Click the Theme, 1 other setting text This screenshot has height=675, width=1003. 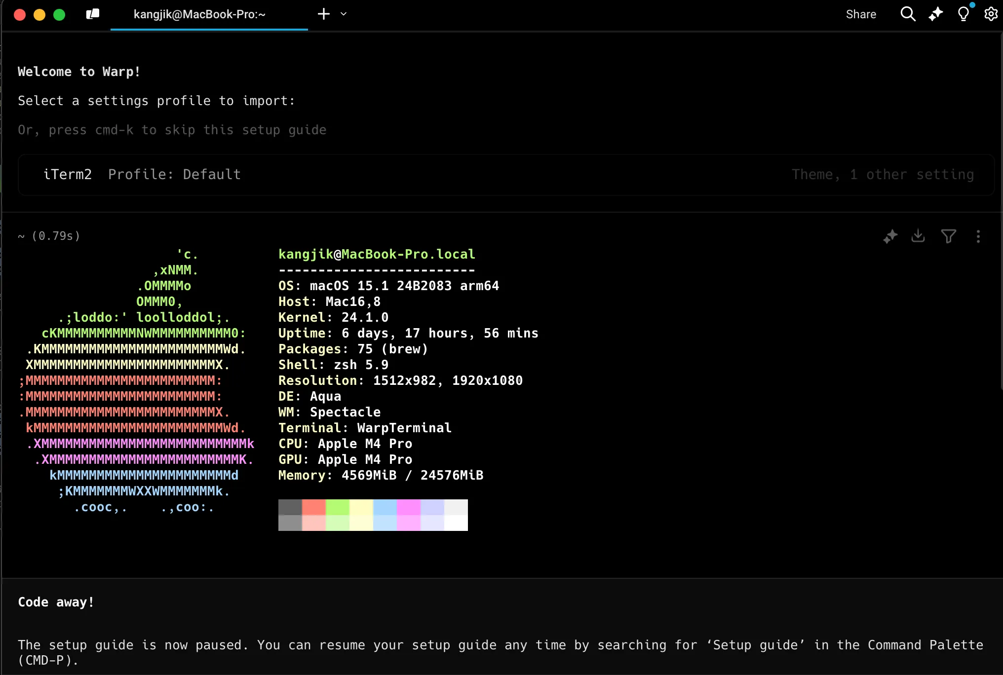(883, 175)
